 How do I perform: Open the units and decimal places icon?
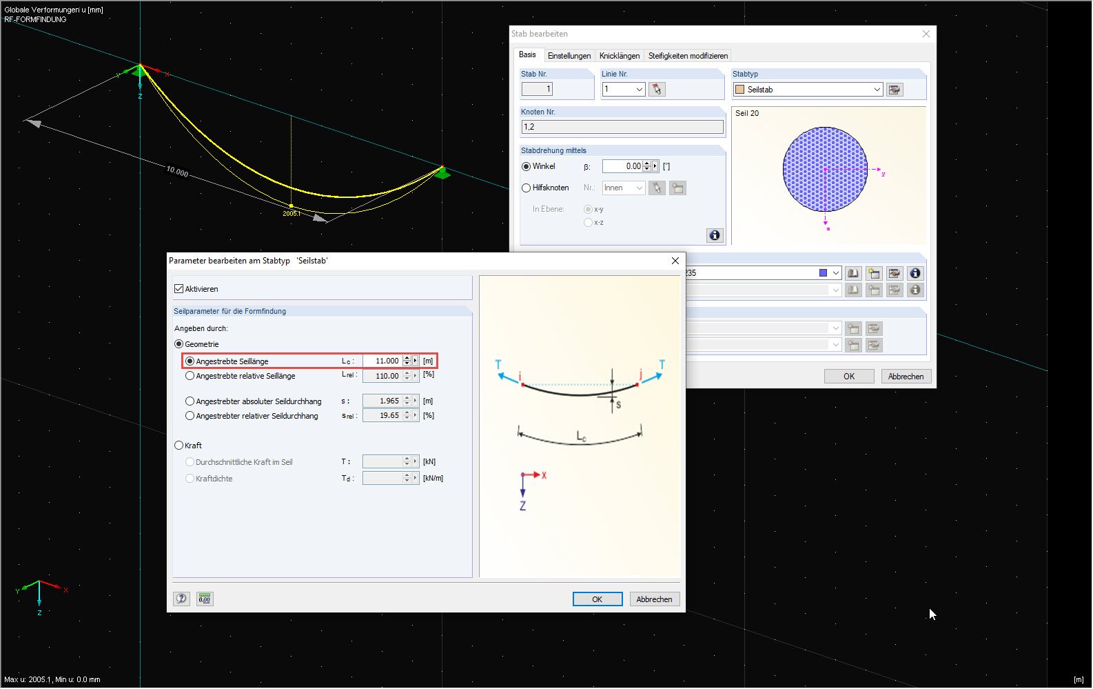(205, 599)
